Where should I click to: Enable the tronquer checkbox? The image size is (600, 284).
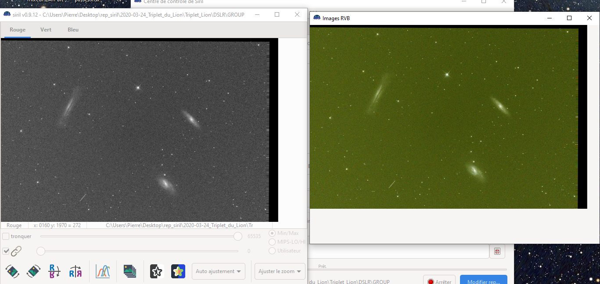click(x=6, y=236)
